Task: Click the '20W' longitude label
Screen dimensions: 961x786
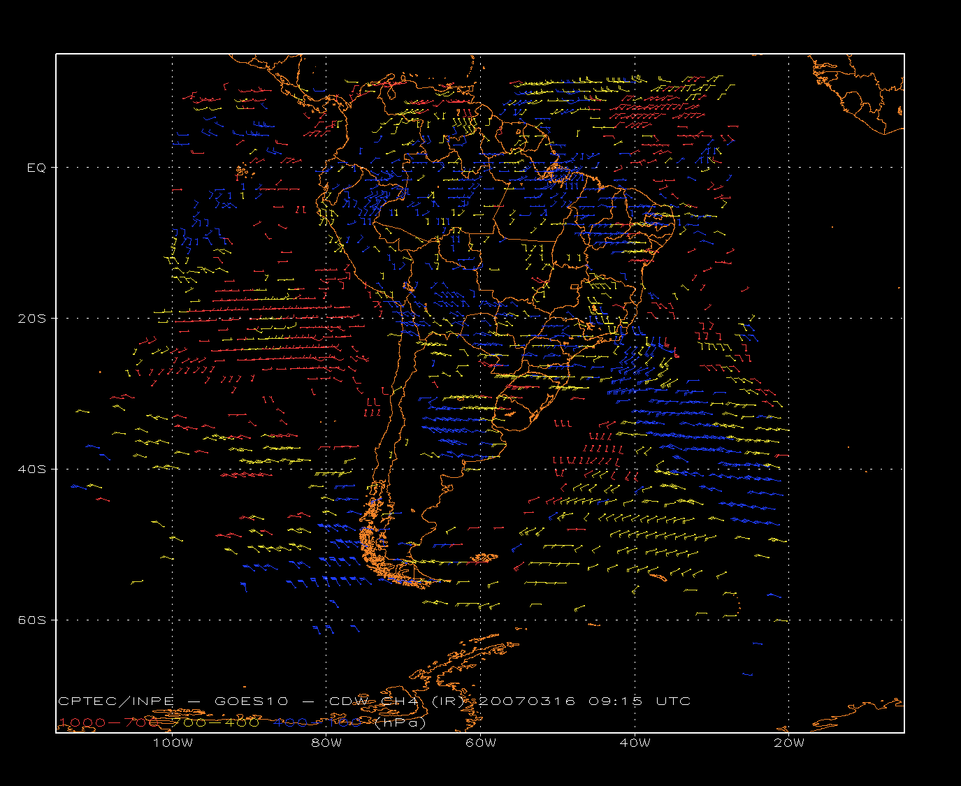Action: 789,743
